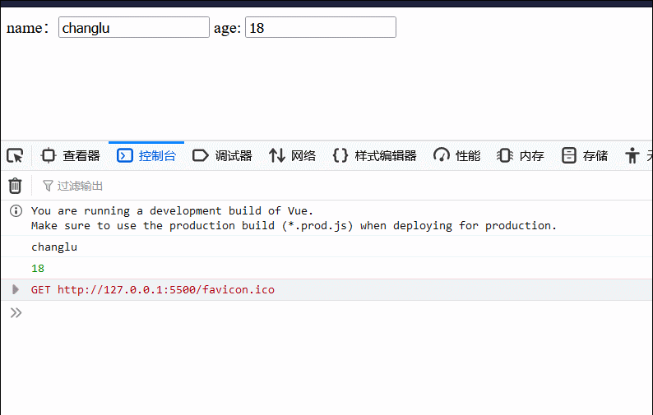
Task: Open the accessibility figure icon tab
Action: coord(632,156)
